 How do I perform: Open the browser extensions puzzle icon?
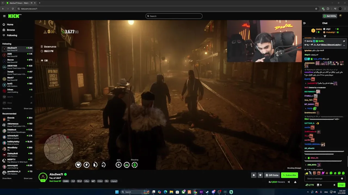pyautogui.click(x=328, y=9)
